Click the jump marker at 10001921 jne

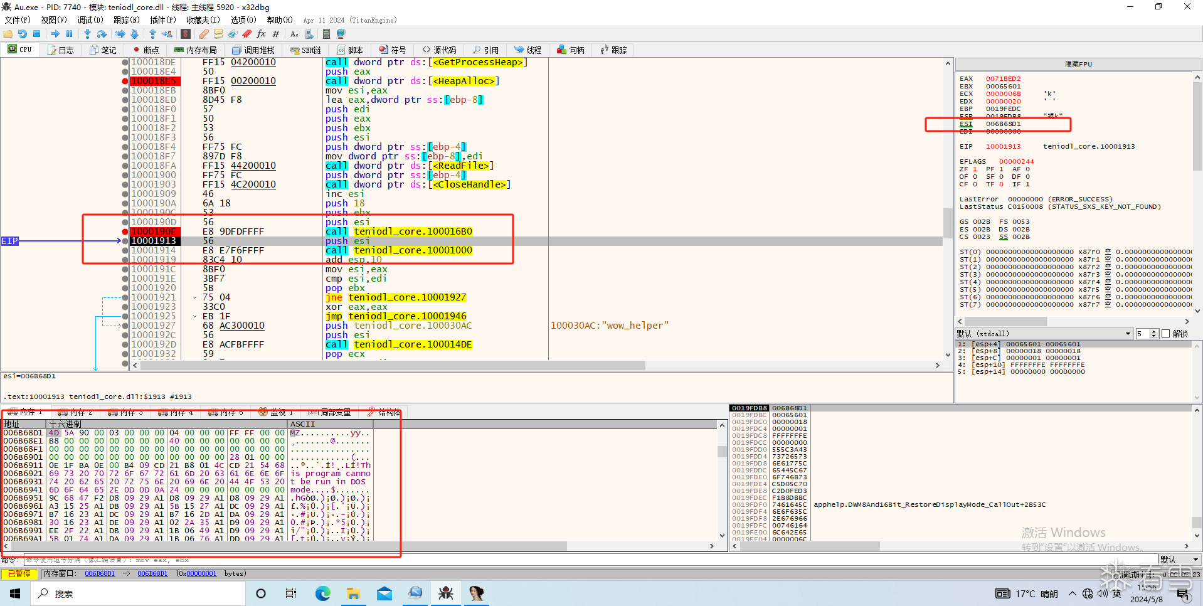click(x=194, y=297)
